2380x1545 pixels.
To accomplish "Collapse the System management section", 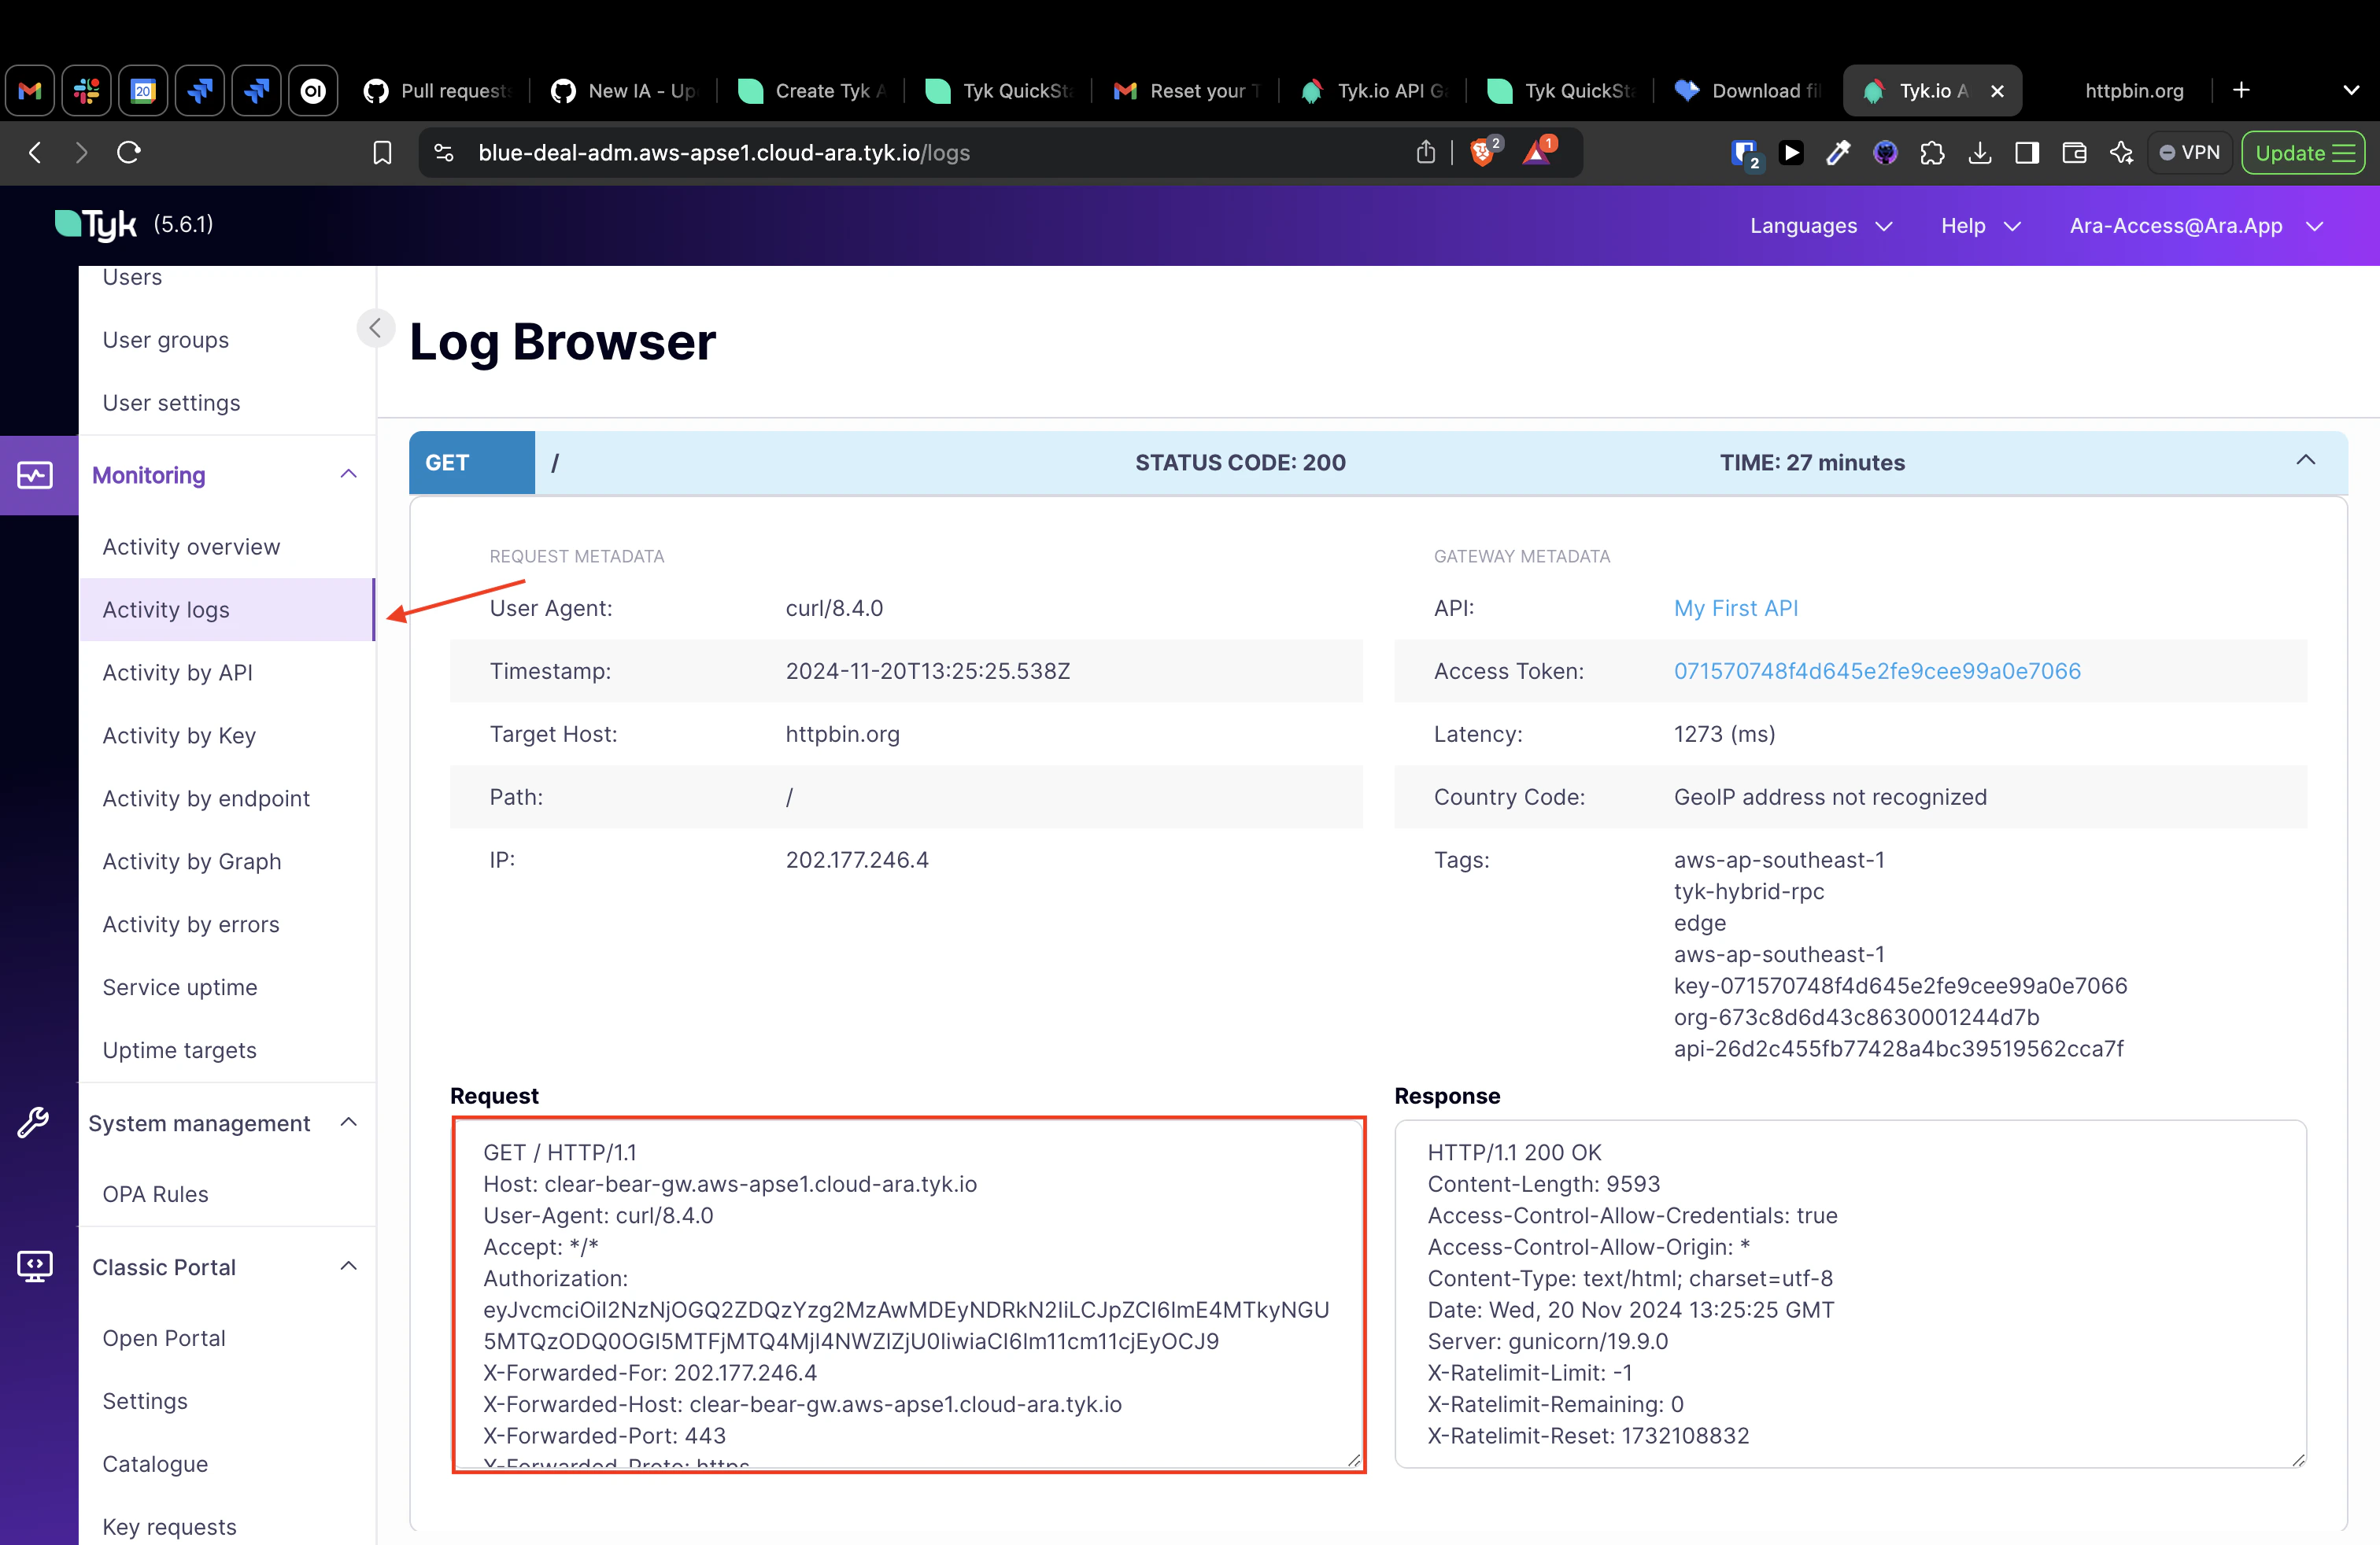I will point(347,1123).
